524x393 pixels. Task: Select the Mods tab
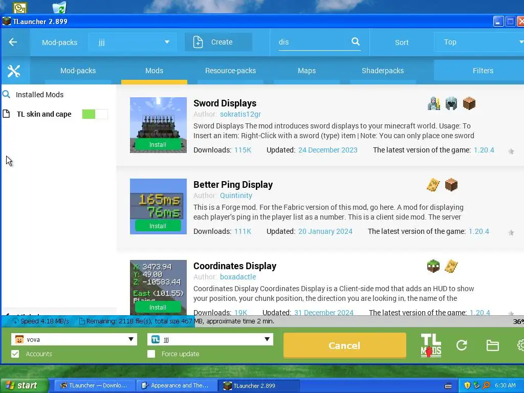pos(154,71)
